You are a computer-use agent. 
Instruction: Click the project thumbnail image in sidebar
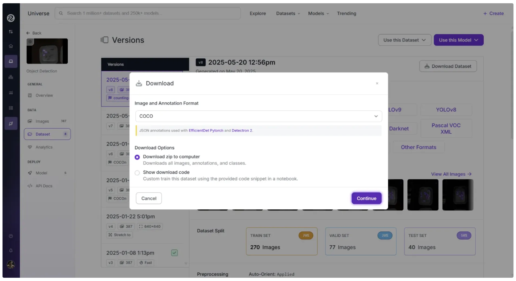pos(47,51)
